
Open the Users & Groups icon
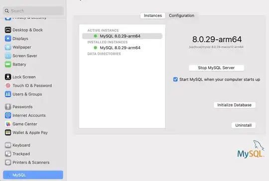(x=8, y=94)
